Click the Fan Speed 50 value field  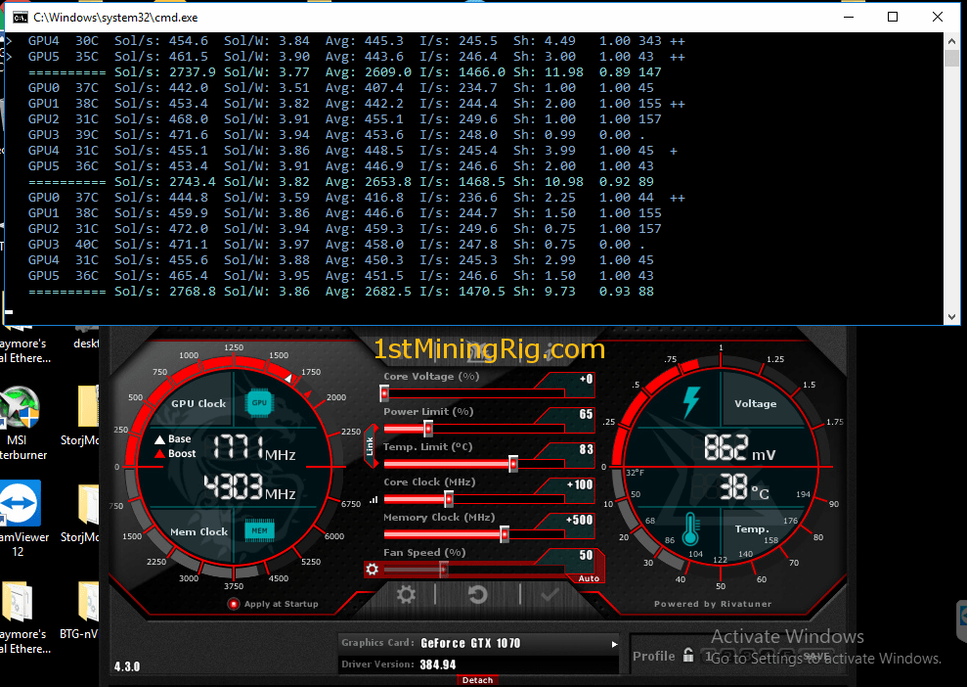[586, 555]
